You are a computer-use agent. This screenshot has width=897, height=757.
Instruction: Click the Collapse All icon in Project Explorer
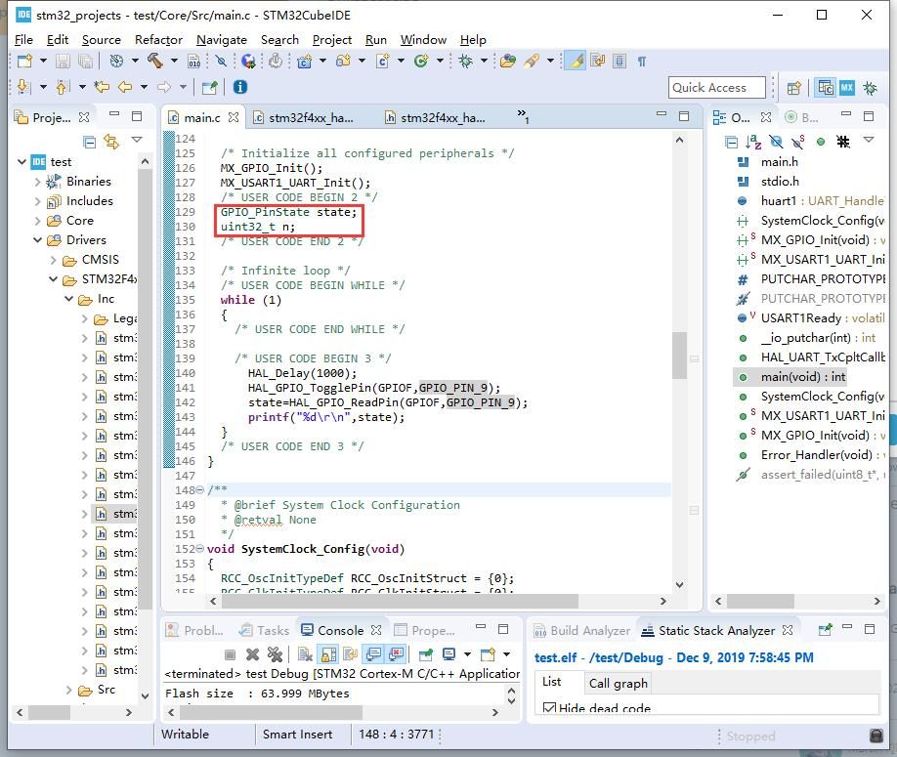tap(89, 142)
